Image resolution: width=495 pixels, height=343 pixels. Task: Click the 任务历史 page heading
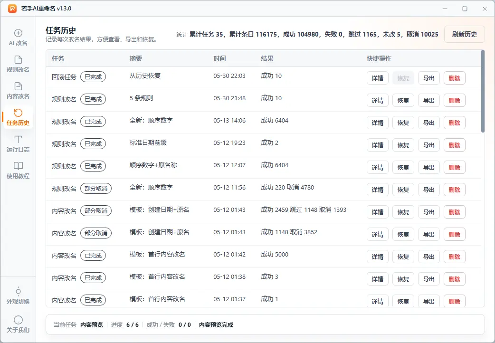[61, 30]
